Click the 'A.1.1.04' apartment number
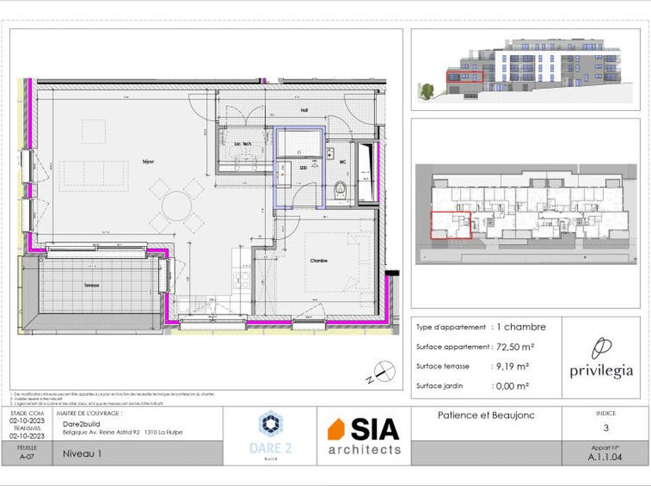The width and height of the screenshot is (651, 486). click(x=605, y=457)
